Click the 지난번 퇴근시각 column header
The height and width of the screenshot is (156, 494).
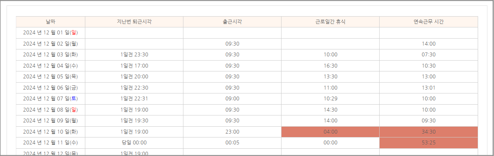[134, 22]
